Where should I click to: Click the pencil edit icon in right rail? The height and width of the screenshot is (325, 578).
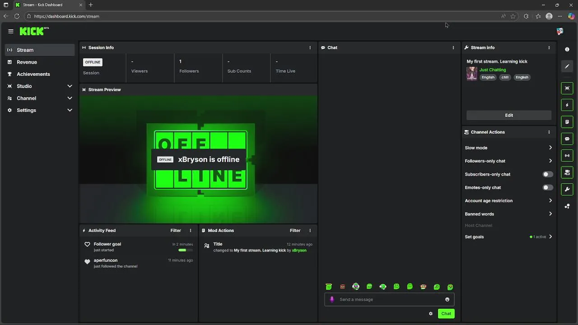point(567,66)
